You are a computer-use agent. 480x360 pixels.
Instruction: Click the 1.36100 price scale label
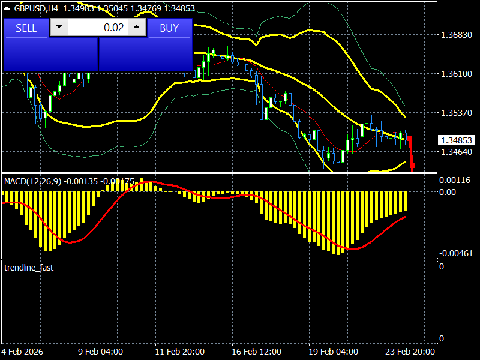pyautogui.click(x=457, y=74)
